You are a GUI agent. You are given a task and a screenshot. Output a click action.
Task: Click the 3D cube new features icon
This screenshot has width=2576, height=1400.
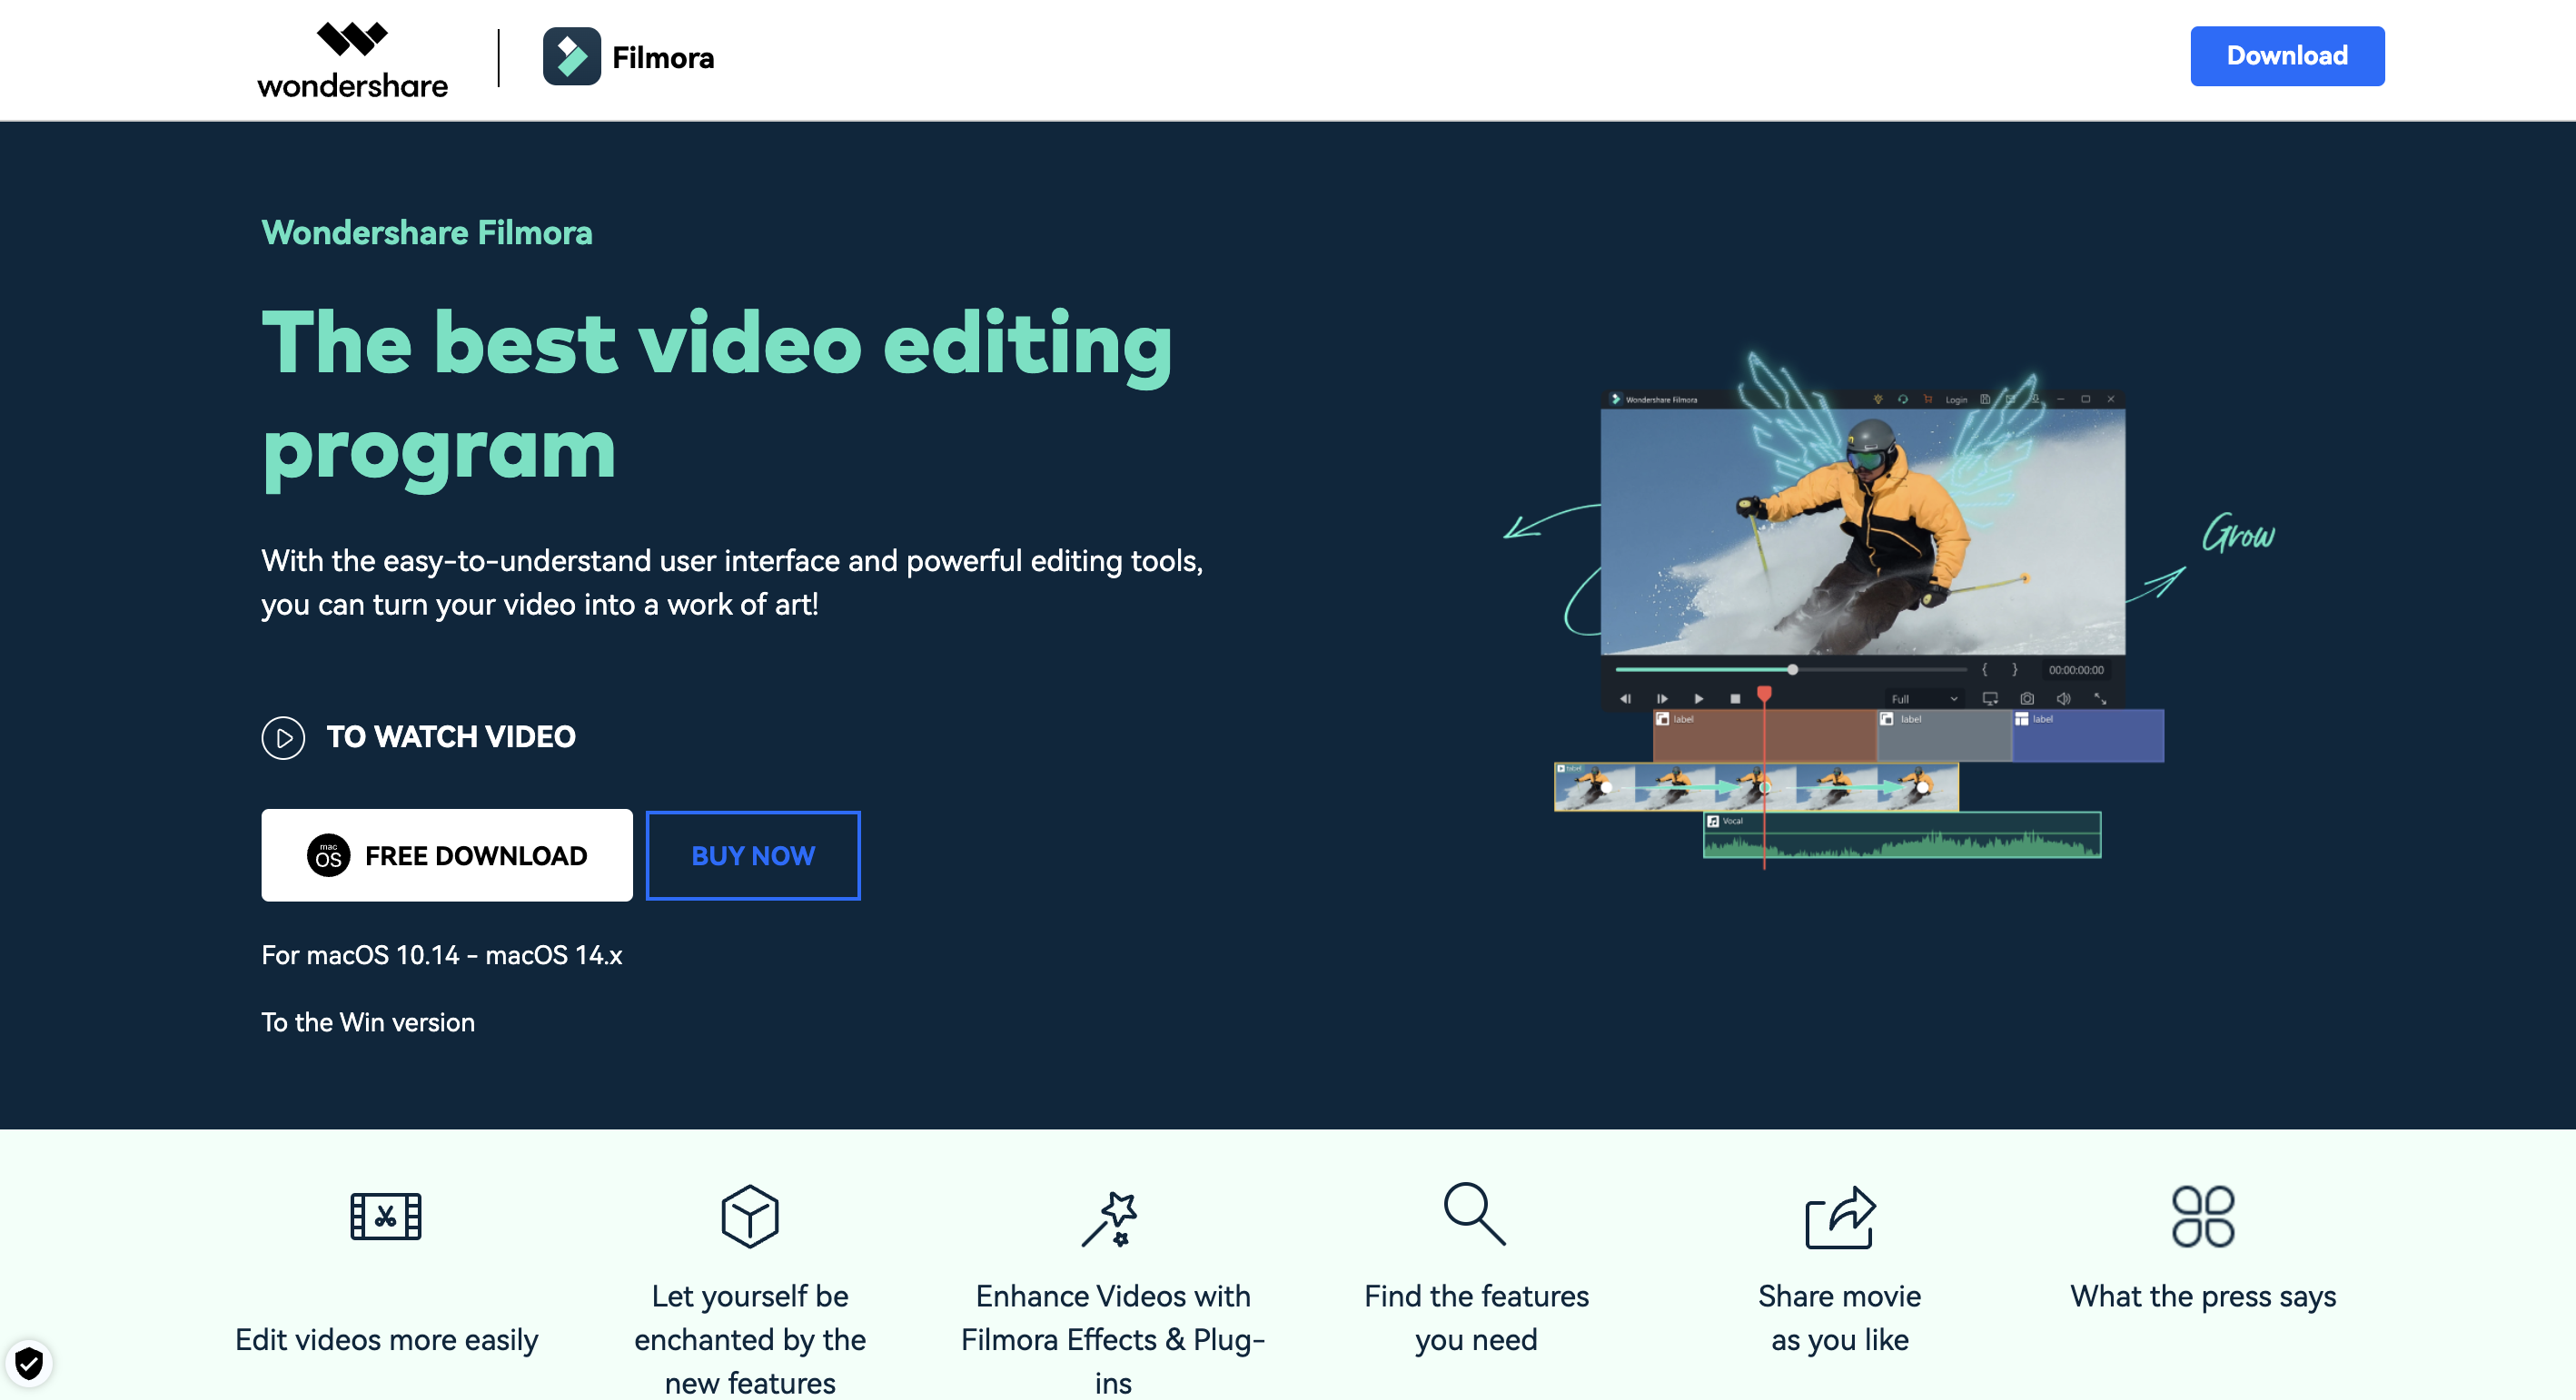(749, 1216)
